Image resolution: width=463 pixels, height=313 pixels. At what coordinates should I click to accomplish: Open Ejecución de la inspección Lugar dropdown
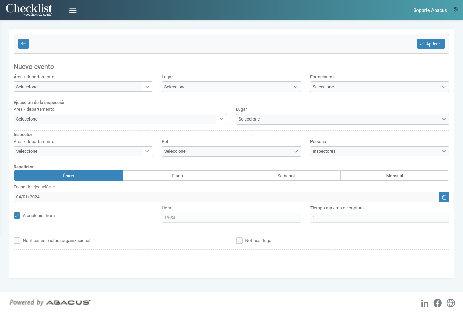[x=343, y=119]
